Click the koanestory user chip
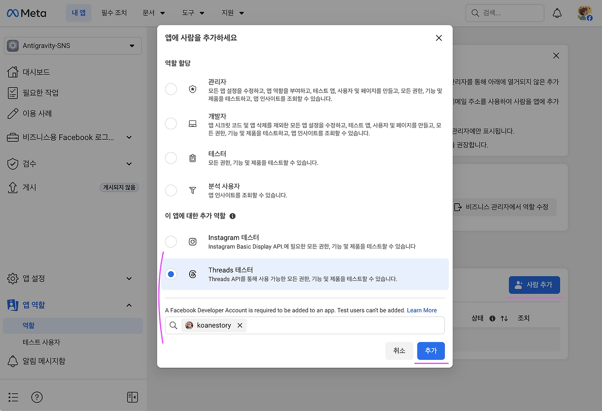 pos(214,325)
